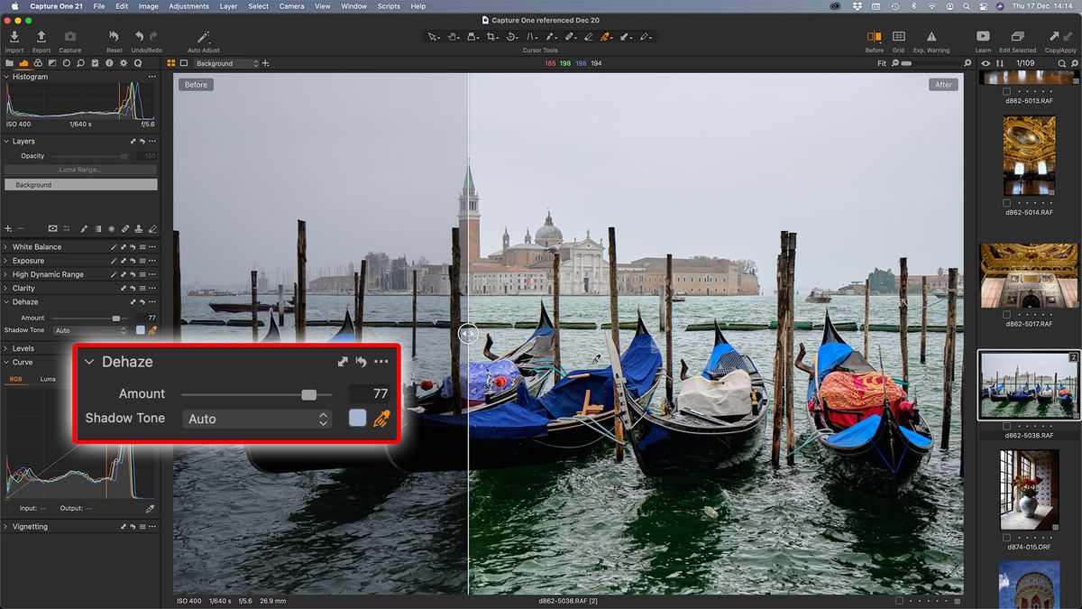This screenshot has height=609, width=1082.
Task: Toggle the Grid overlay icon
Action: click(x=898, y=36)
